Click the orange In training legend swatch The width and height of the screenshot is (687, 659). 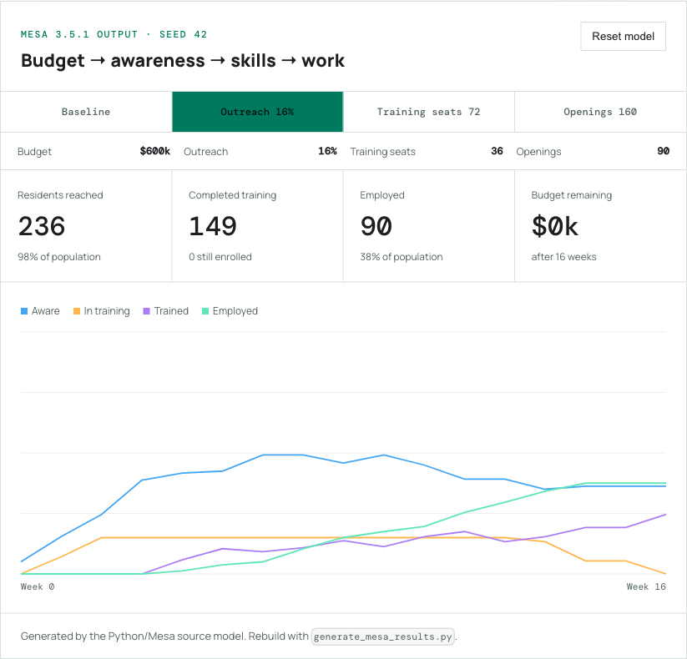pos(76,311)
